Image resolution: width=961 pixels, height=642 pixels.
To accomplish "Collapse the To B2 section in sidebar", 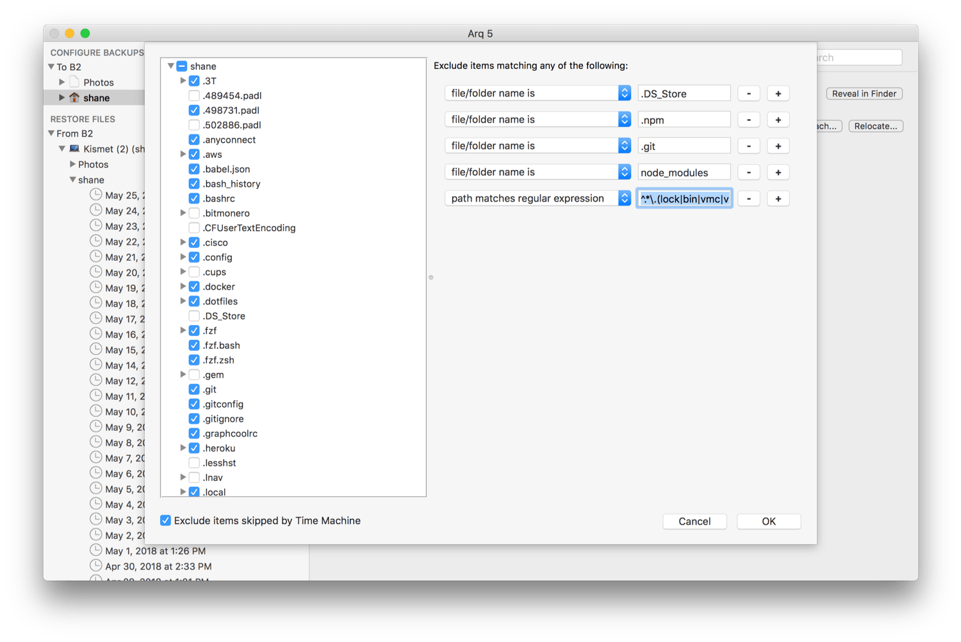I will pos(51,66).
